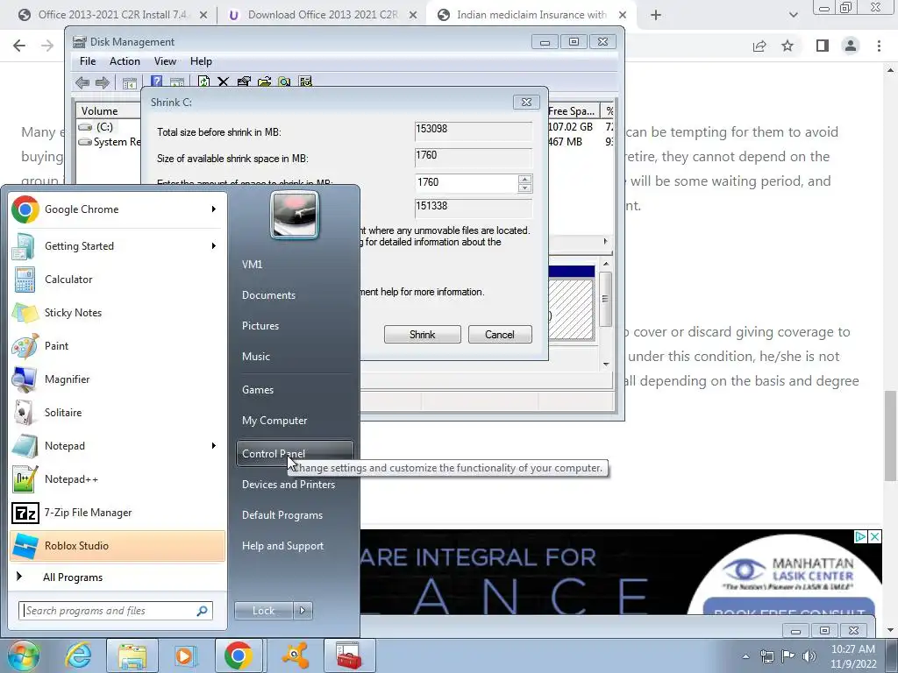
Task: Click the Free Space column header
Action: pyautogui.click(x=573, y=111)
